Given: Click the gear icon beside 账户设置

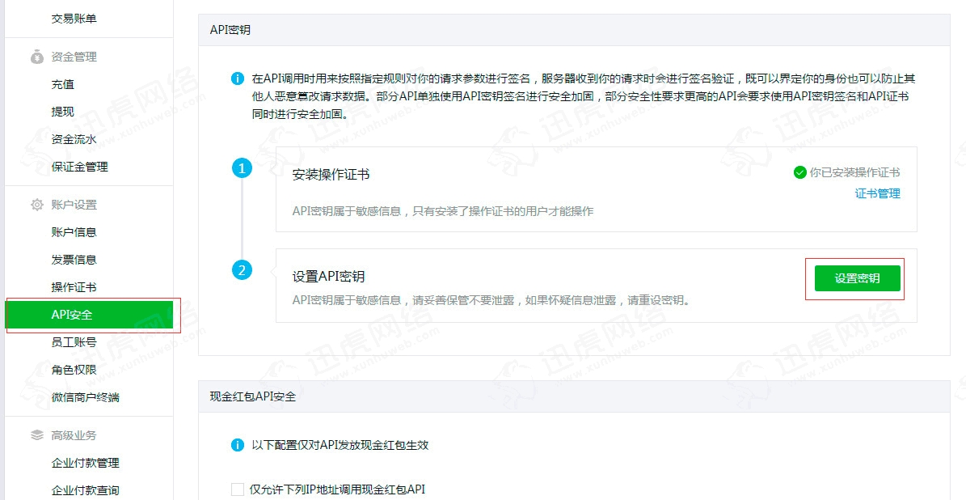Looking at the screenshot, I should tap(37, 205).
